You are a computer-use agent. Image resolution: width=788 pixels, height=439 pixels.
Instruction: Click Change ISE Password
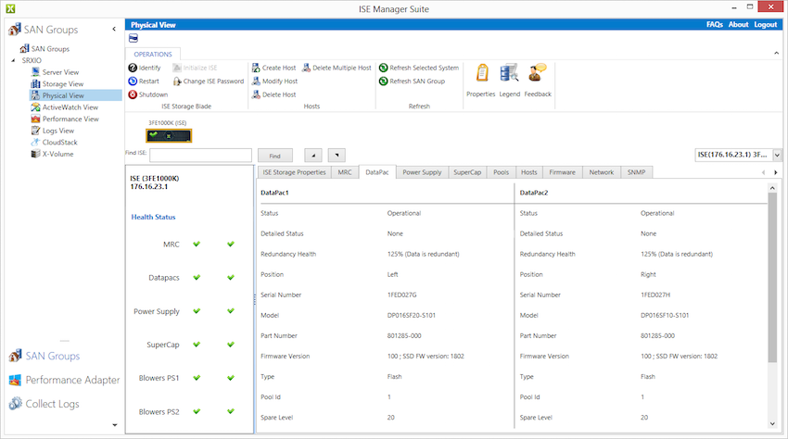click(x=209, y=81)
